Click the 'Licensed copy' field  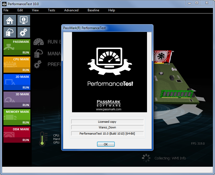click(107, 122)
